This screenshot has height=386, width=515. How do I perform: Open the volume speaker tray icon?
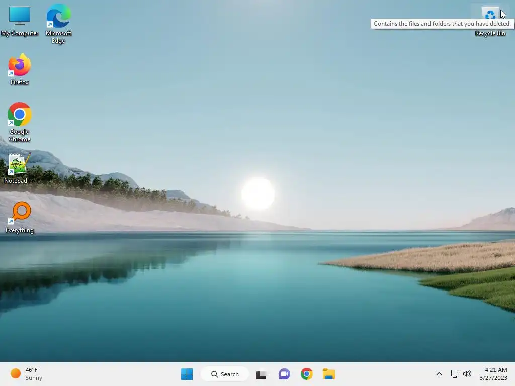point(467,374)
